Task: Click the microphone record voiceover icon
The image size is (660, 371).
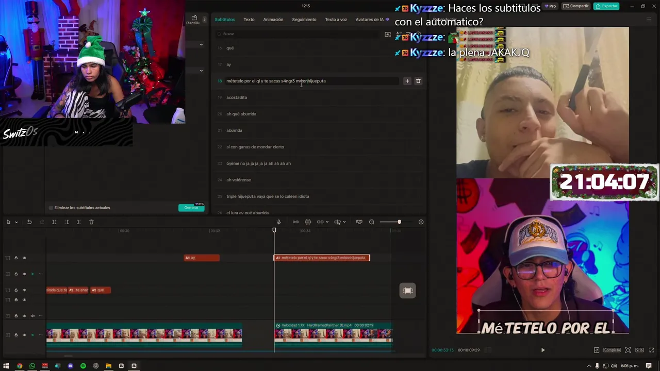Action: pyautogui.click(x=279, y=222)
